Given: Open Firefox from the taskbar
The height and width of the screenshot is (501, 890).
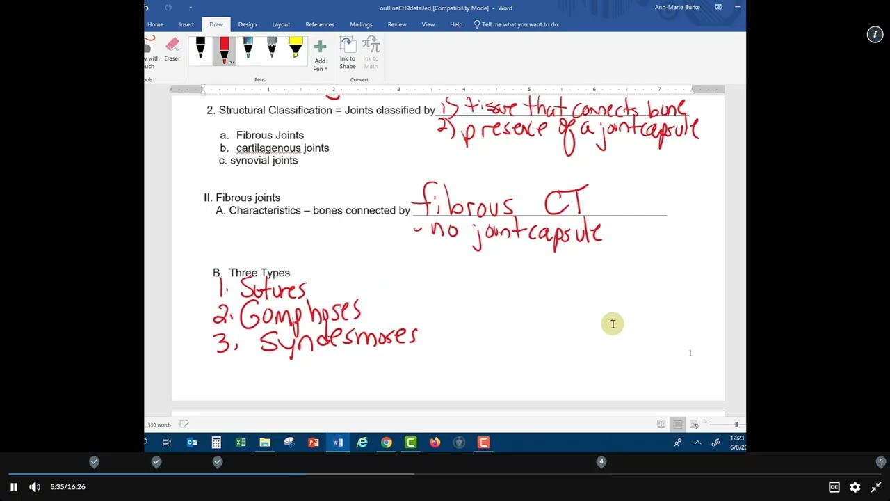Looking at the screenshot, I should (x=435, y=443).
